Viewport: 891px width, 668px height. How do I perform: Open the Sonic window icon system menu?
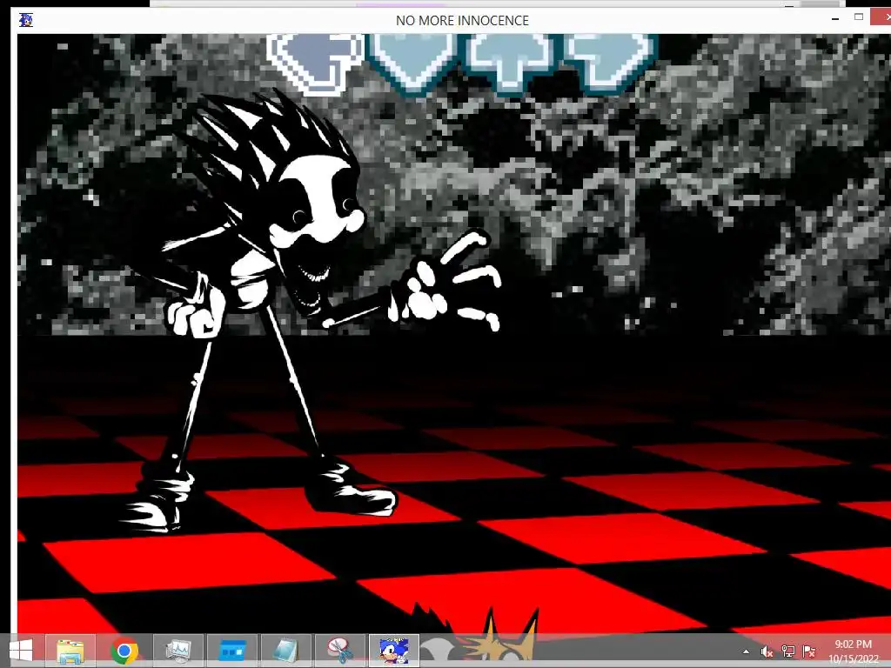[x=25, y=20]
